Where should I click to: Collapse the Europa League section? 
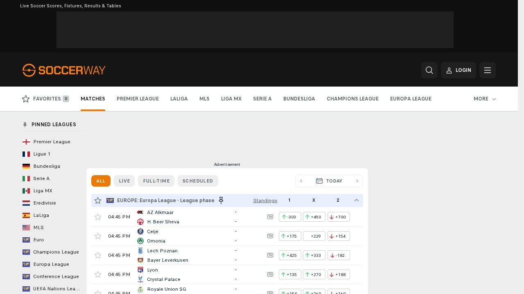pyautogui.click(x=357, y=200)
